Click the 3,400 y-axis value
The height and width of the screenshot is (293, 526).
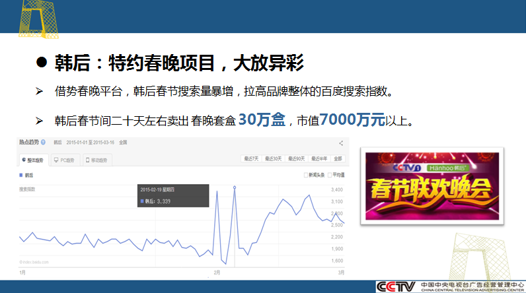click(337, 189)
